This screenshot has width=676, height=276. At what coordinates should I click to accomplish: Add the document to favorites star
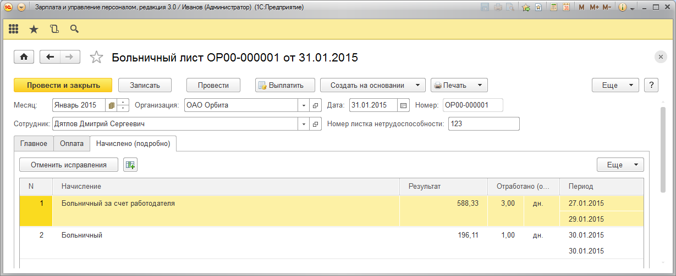[x=96, y=57]
